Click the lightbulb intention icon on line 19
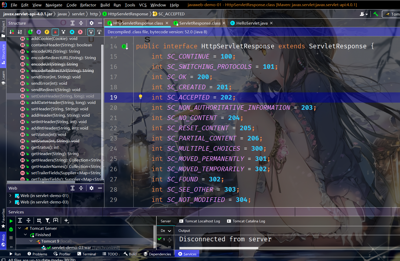400x261 pixels. [x=141, y=97]
